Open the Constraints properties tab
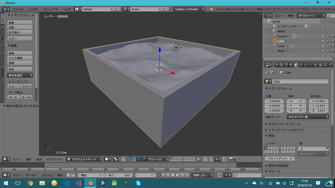 pos(301,65)
